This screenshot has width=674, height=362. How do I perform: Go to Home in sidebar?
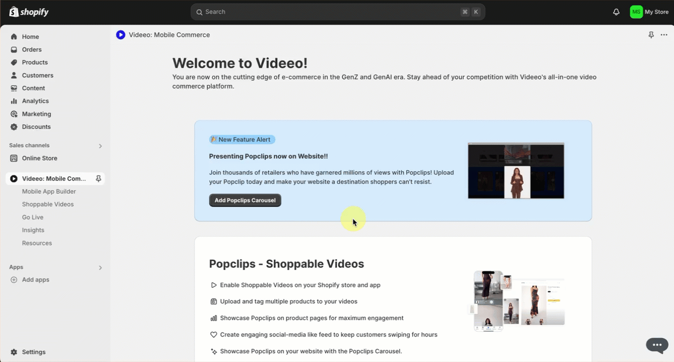click(x=31, y=37)
